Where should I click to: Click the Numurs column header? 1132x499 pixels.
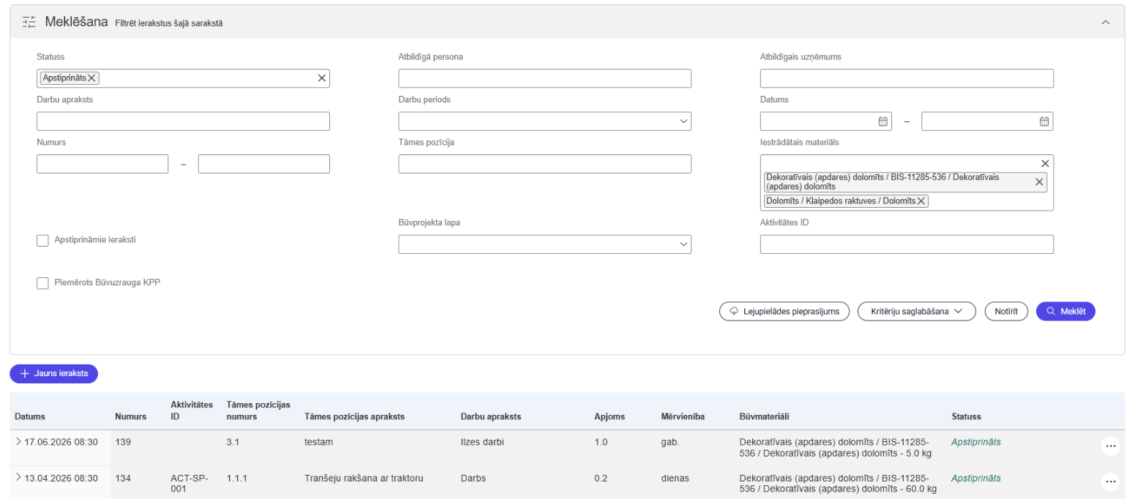click(131, 416)
